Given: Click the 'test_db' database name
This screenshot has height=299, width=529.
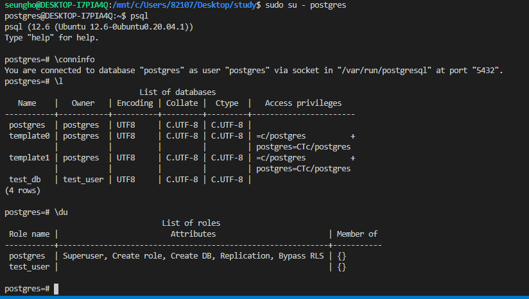Looking at the screenshot, I should click(25, 179).
